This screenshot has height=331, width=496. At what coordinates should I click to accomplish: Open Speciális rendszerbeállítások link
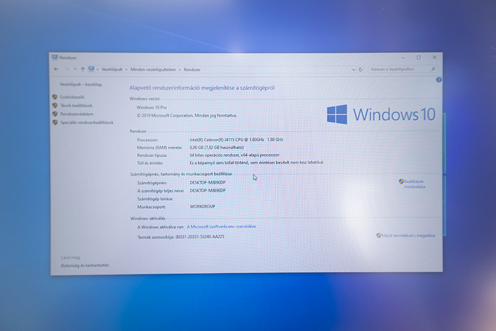click(x=87, y=122)
